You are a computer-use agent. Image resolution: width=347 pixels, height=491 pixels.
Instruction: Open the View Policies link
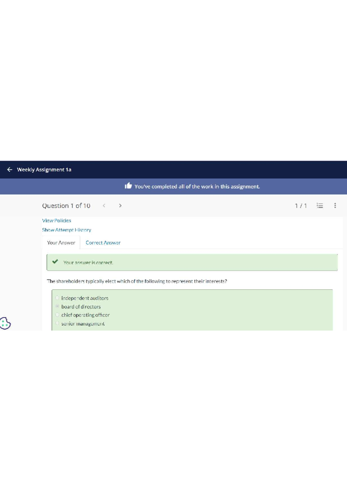click(x=57, y=220)
